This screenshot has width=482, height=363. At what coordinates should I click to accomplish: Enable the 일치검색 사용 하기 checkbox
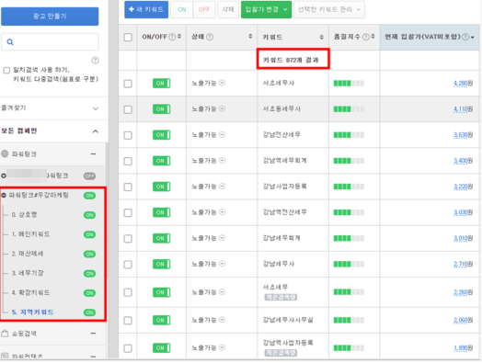[x=6, y=70]
